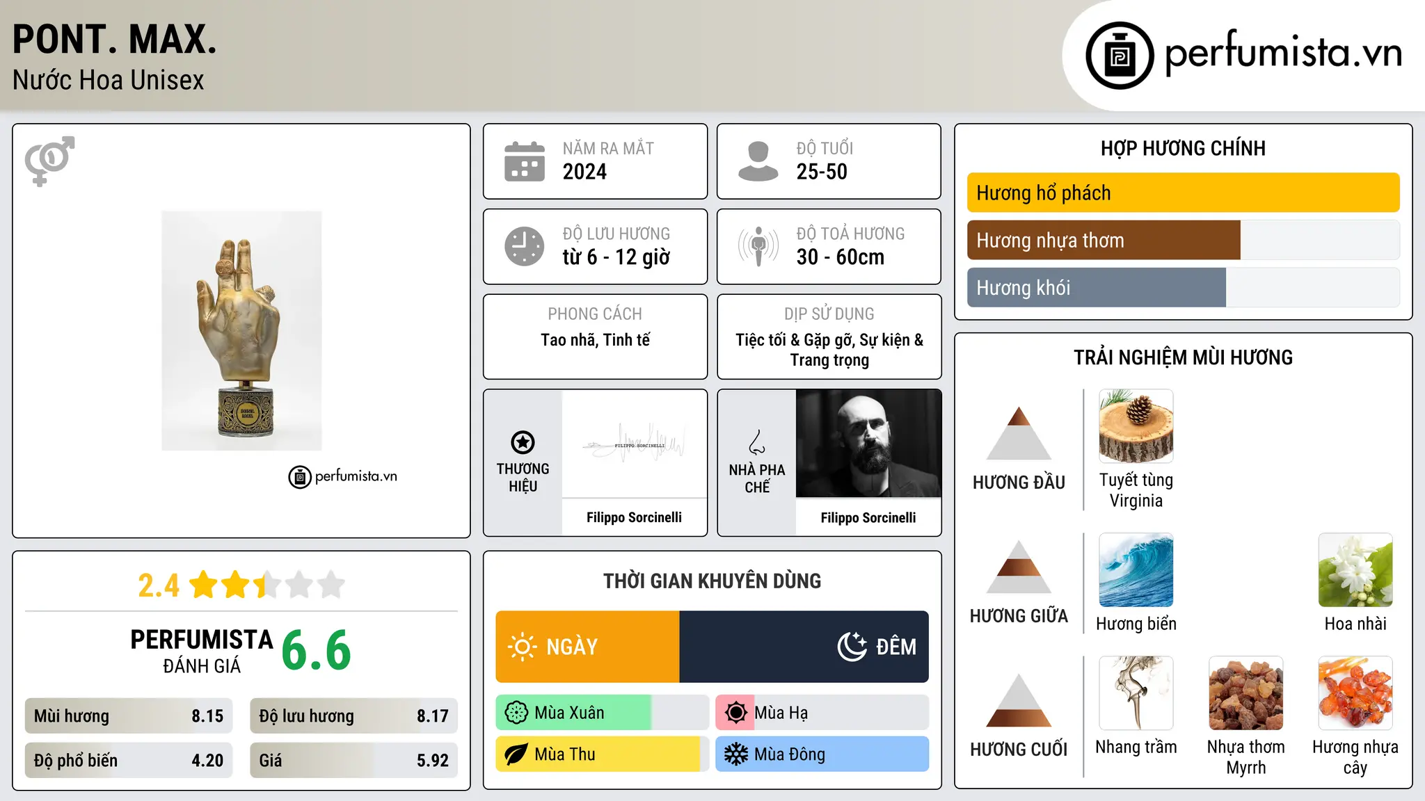This screenshot has width=1425, height=801.
Task: Click the Giá 5.92 score bar
Action: coord(353,761)
